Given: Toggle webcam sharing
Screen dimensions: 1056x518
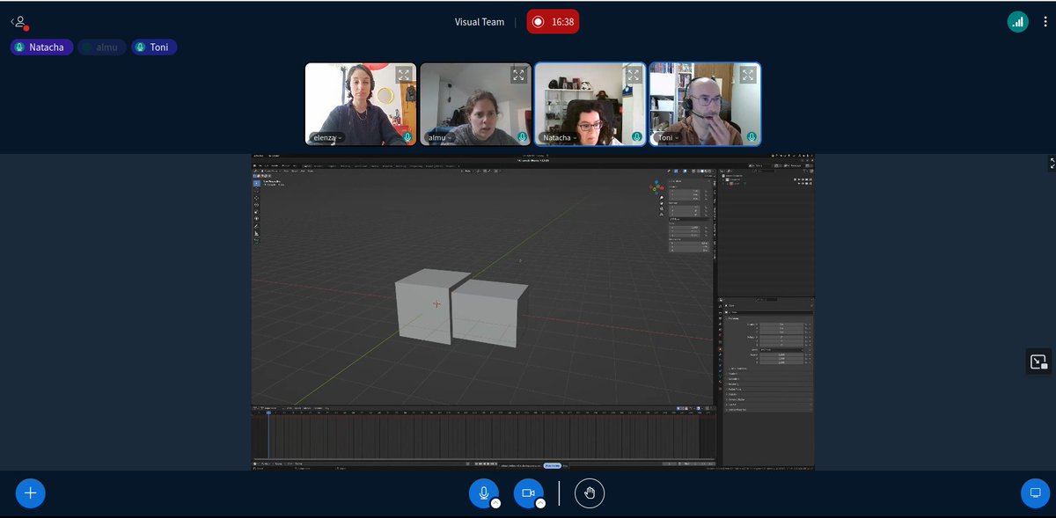Looking at the screenshot, I should tap(528, 493).
